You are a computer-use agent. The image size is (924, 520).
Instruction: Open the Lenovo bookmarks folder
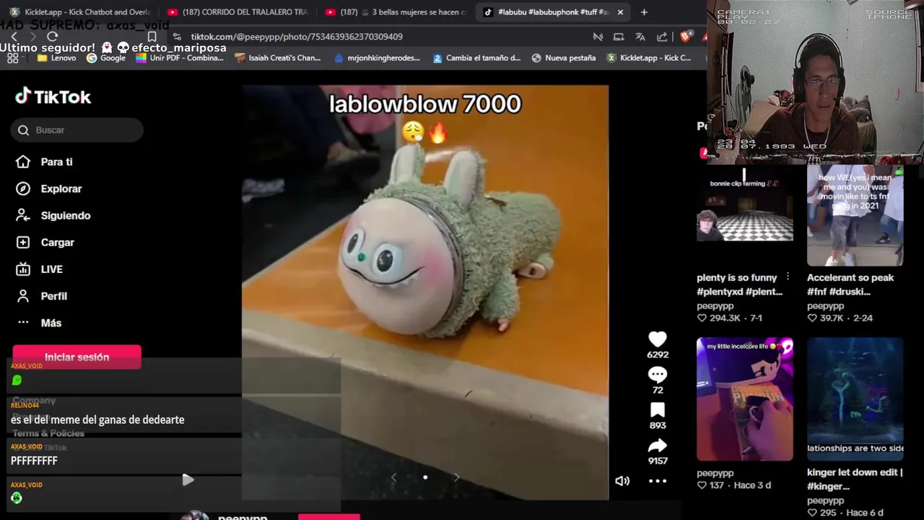(56, 58)
